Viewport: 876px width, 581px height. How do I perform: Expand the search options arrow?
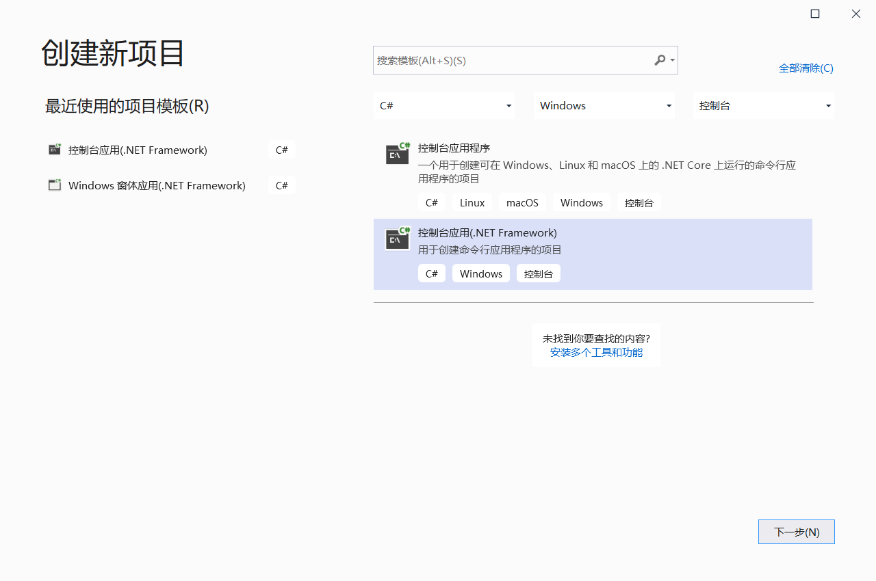coord(671,60)
